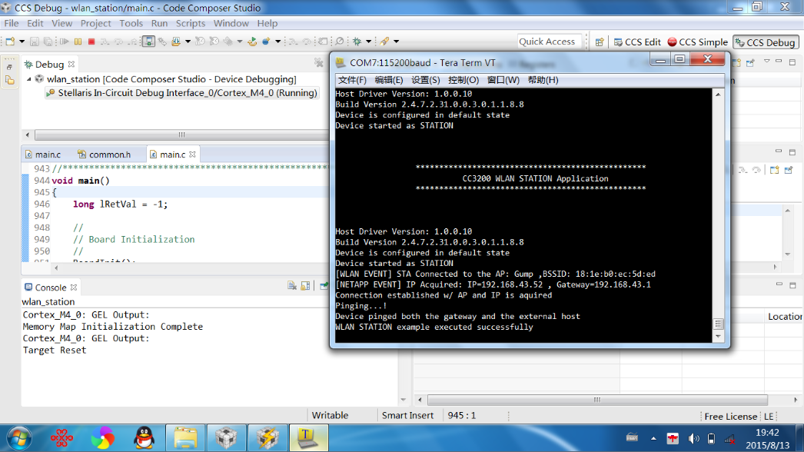Switch to CCS Edit perspective
The image size is (804, 452).
point(637,42)
